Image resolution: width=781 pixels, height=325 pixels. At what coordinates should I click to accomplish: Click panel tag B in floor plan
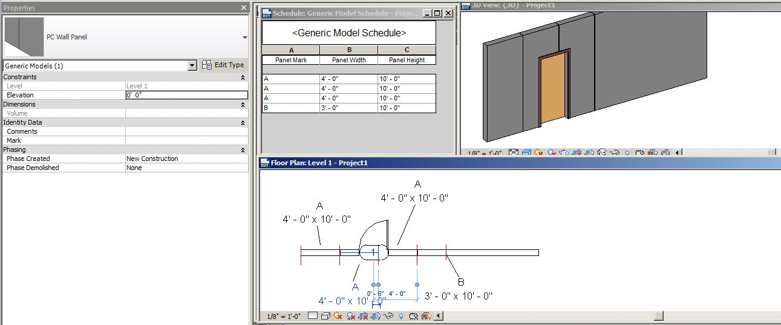tap(461, 282)
